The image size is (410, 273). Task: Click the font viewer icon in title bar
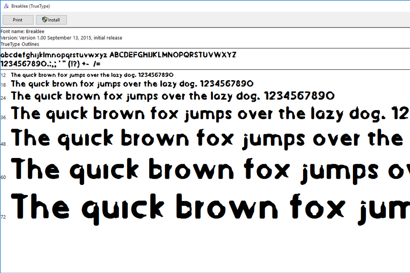click(x=6, y=6)
